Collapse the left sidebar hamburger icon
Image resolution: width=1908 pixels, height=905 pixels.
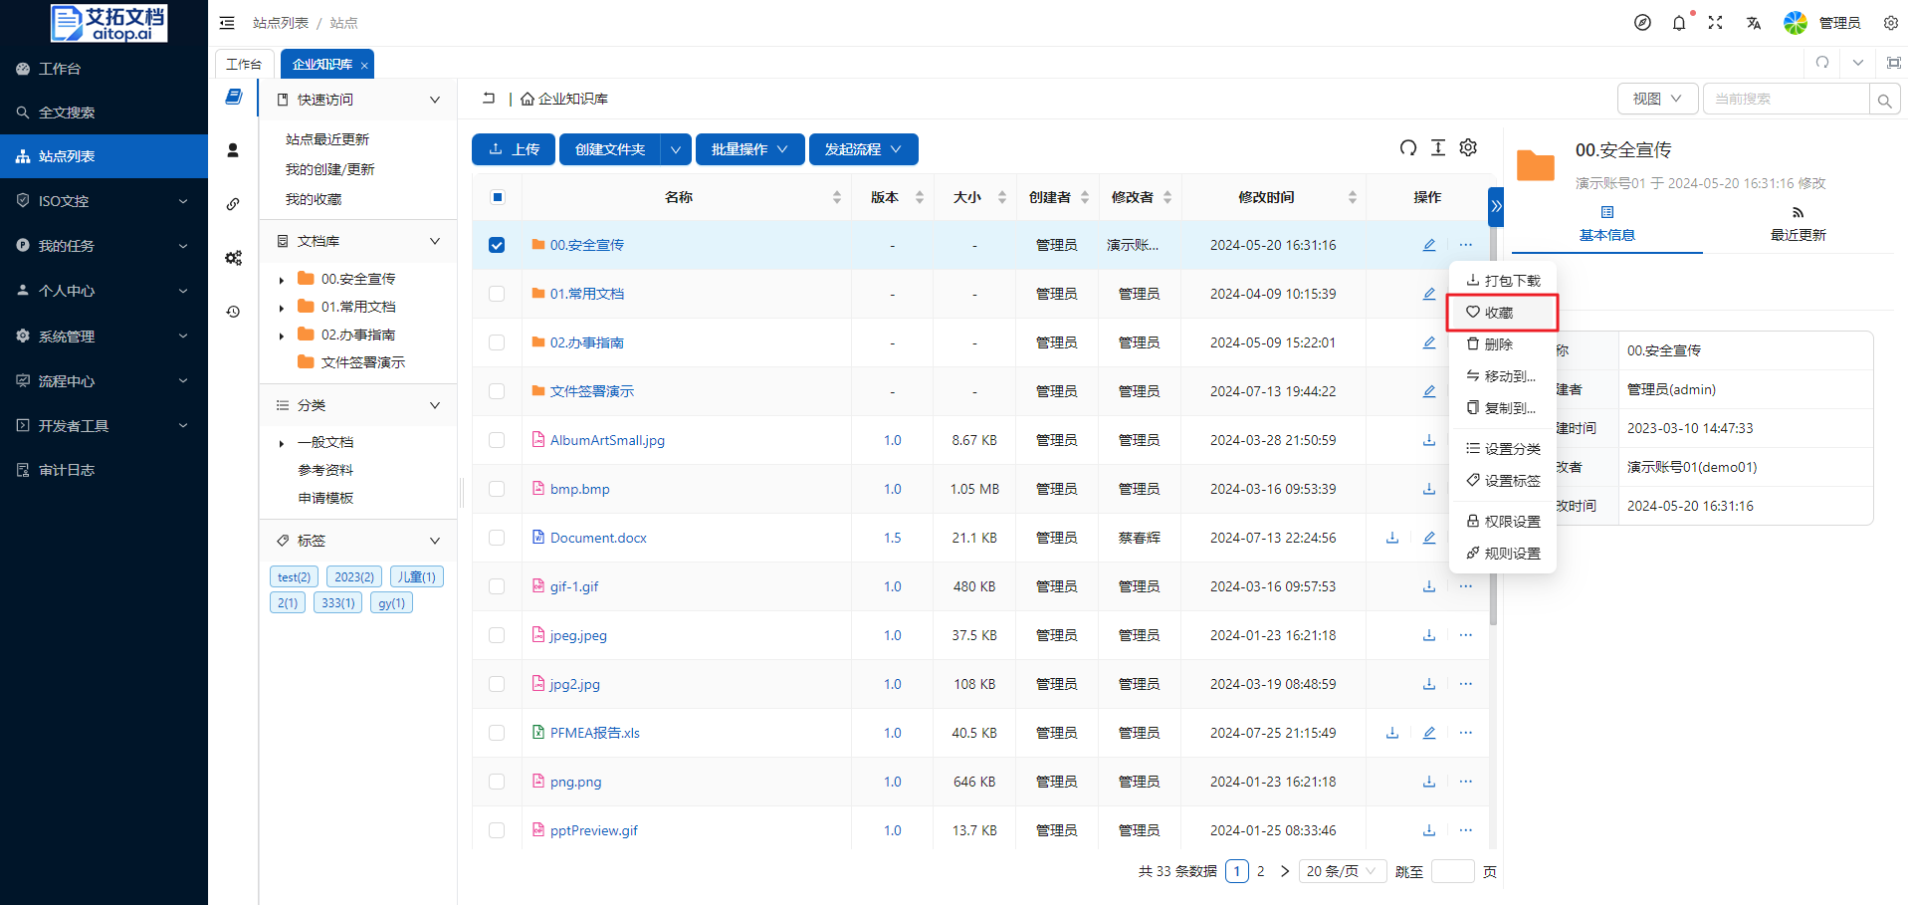[x=227, y=23]
